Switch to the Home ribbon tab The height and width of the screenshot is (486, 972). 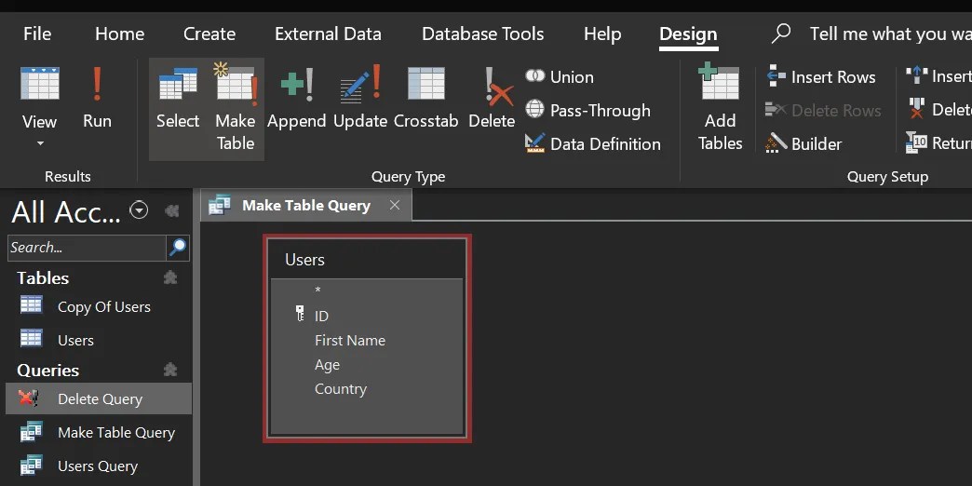(120, 34)
